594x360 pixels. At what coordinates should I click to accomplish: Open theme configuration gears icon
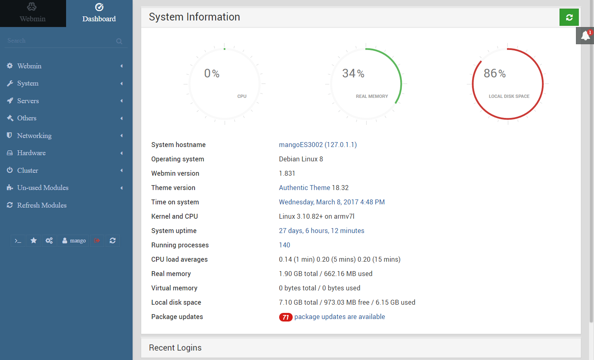click(x=49, y=241)
